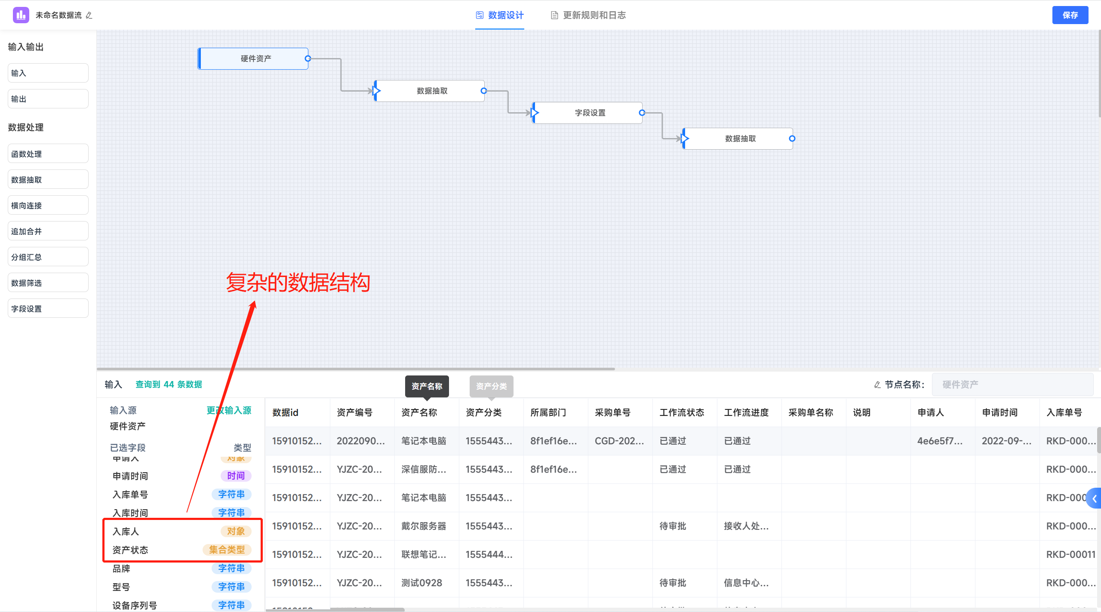1101x612 pixels.
Task: Click output port of 字段设置 node
Action: click(642, 113)
